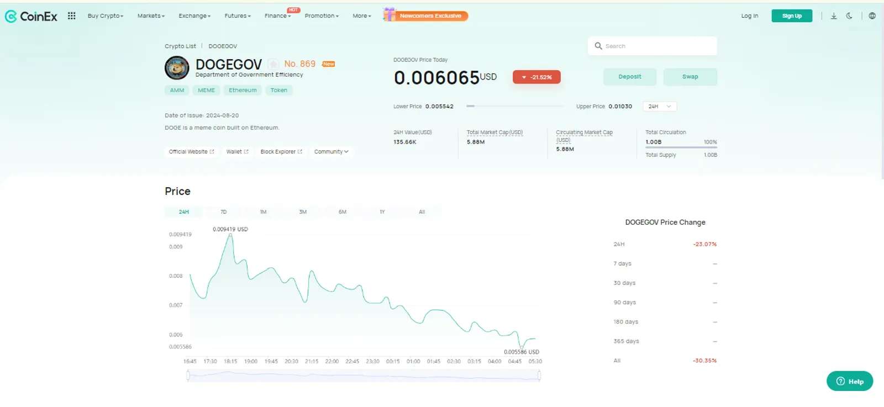Select the 1M chart tab
The height and width of the screenshot is (407, 884).
[x=264, y=212]
